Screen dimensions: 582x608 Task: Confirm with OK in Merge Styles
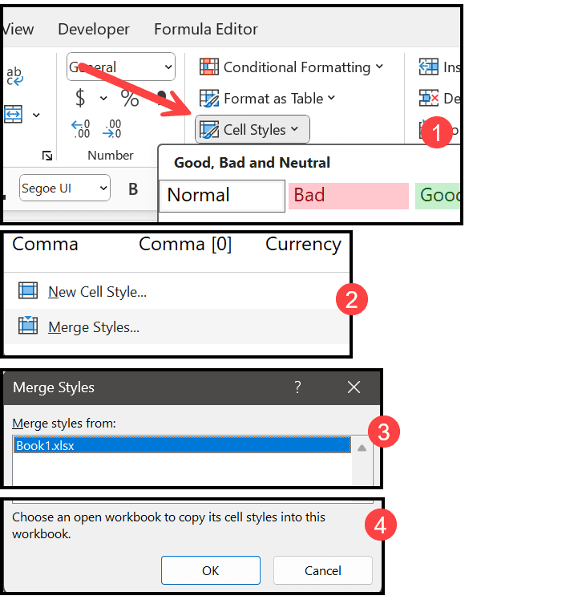[x=211, y=570]
